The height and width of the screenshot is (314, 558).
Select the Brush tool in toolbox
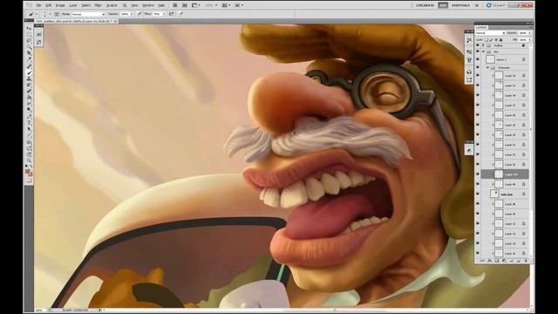[x=29, y=72]
